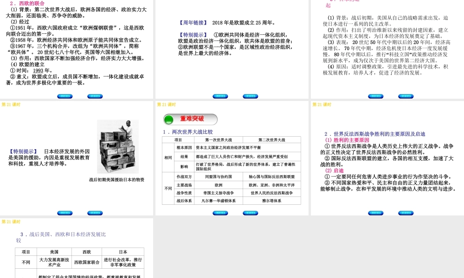Viewport: 464px width, 278px height.
Task: Click the 战后体系 row label
Action: pyautogui.click(x=184, y=201)
